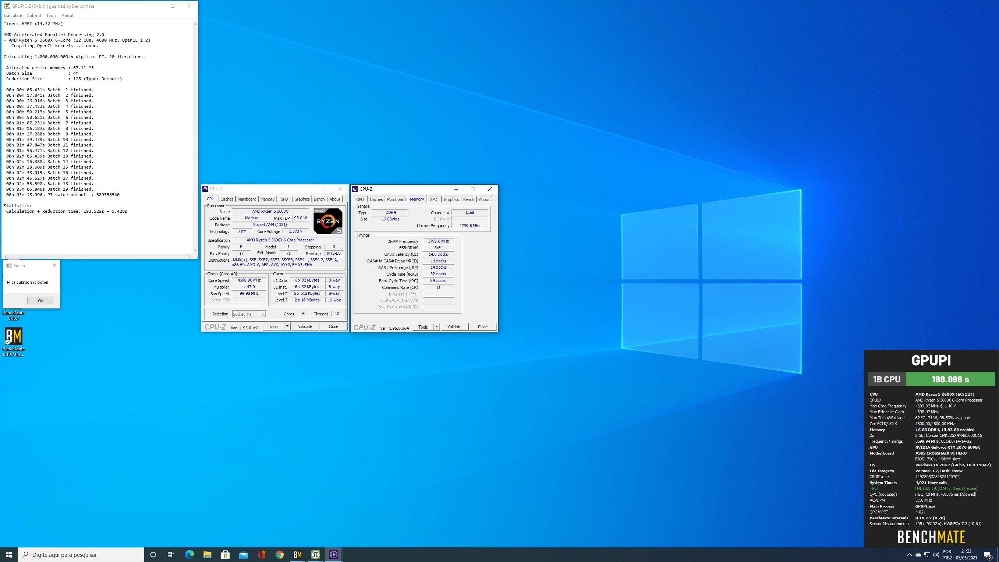Switch to CPU-Z taskbar icon
This screenshot has width=999, height=562.
coord(333,555)
